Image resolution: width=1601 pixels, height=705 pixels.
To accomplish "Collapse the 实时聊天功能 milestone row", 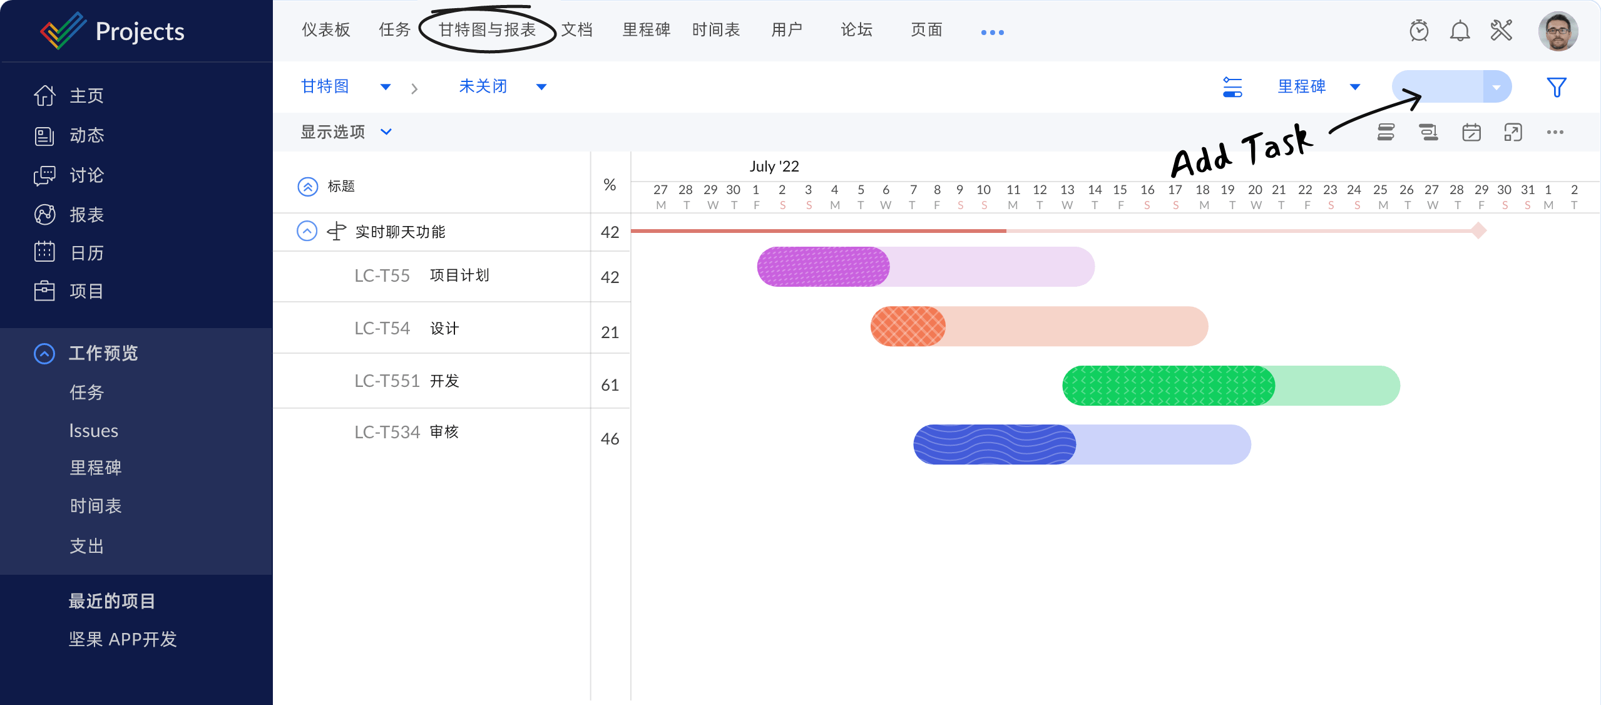I will point(307,231).
